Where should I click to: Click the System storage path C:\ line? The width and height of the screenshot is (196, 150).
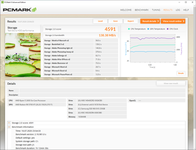pos(27,141)
